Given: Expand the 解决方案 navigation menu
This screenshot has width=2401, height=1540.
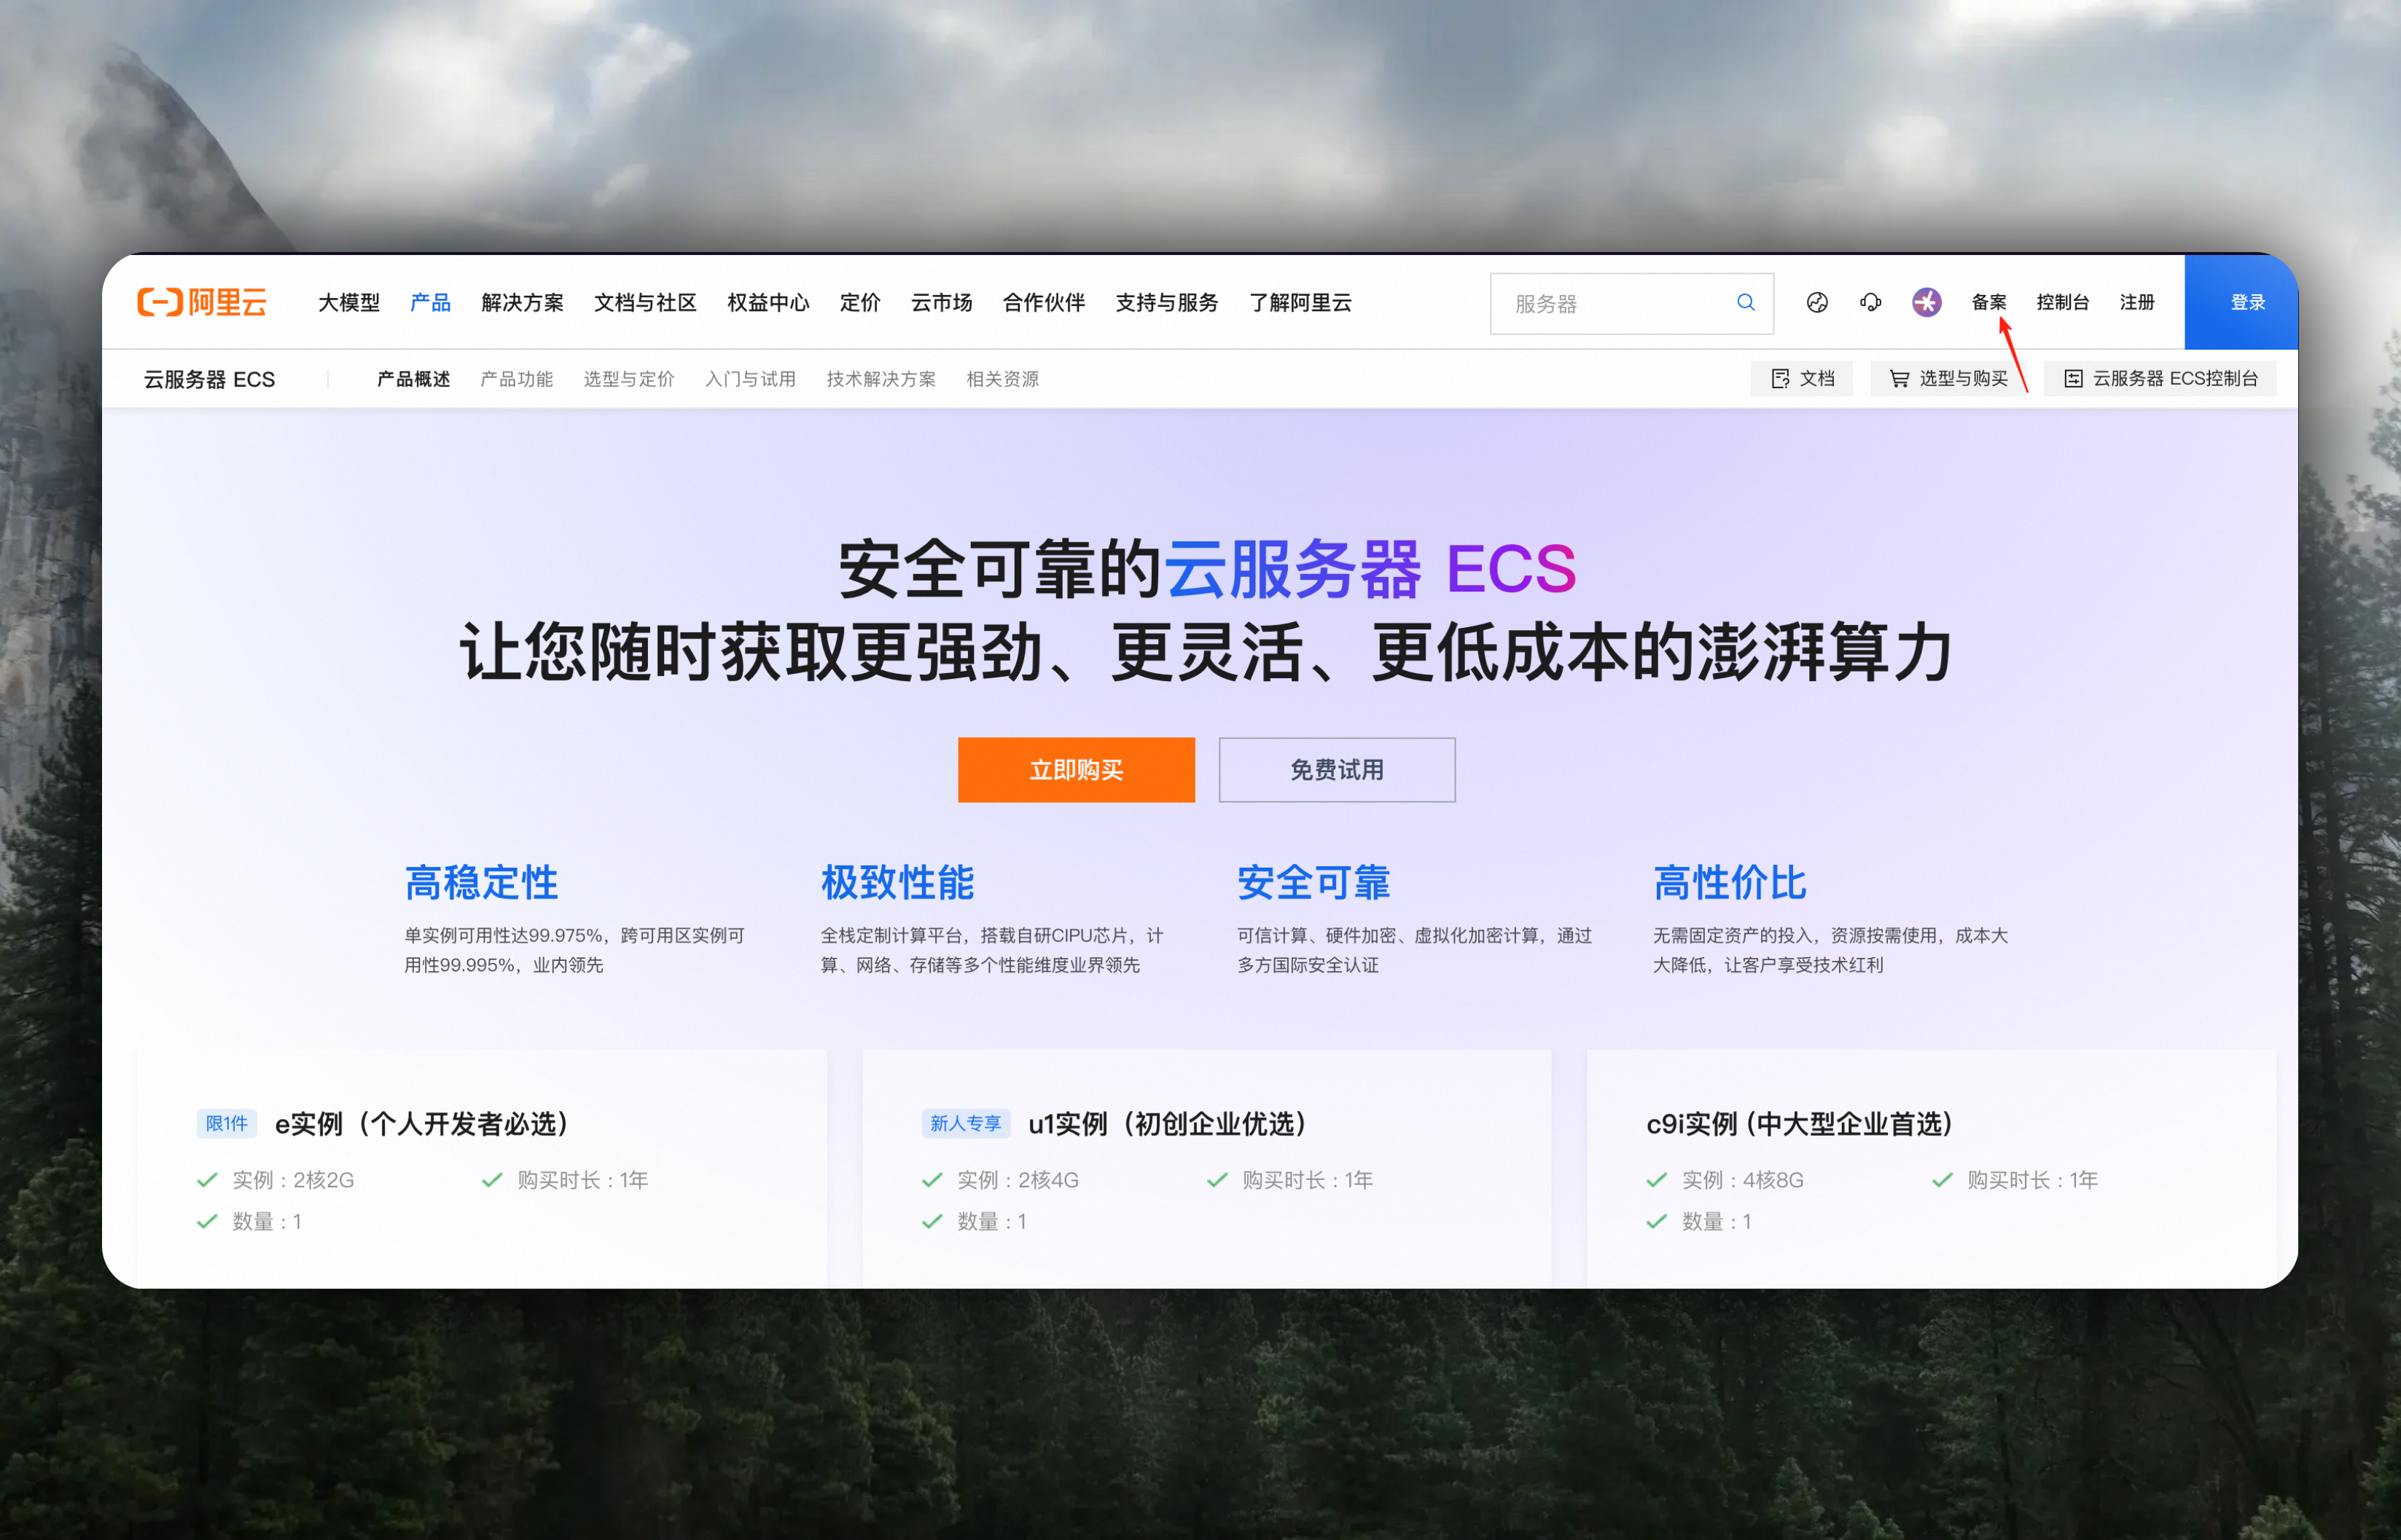Looking at the screenshot, I should click(x=522, y=302).
